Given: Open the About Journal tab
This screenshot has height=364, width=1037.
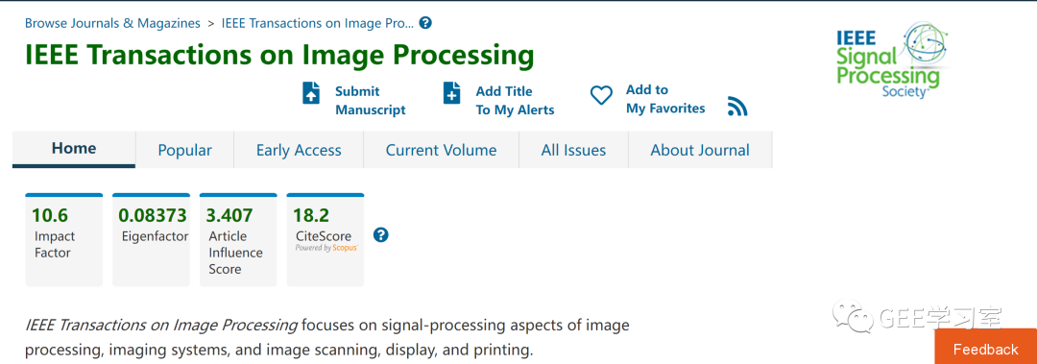Looking at the screenshot, I should click(x=700, y=150).
